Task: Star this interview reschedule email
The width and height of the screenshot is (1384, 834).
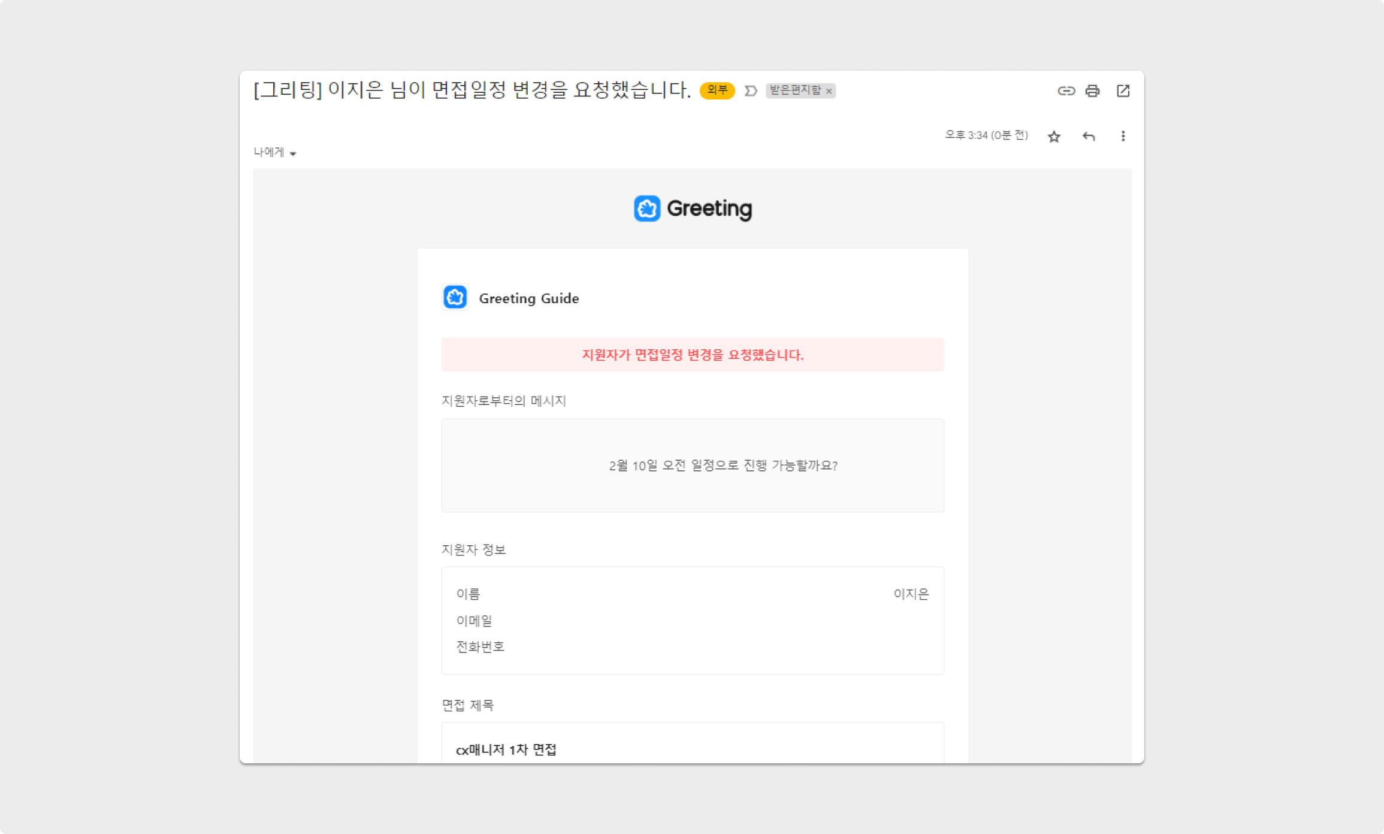Action: (1054, 137)
